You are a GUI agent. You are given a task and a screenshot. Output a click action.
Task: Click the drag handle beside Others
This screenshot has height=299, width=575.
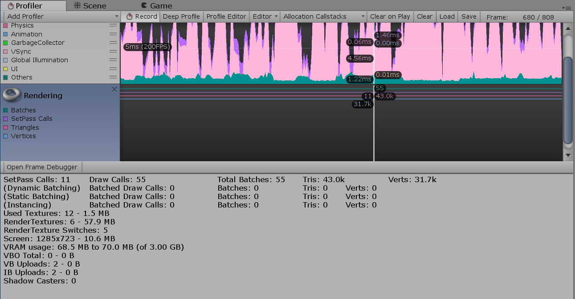pos(113,77)
